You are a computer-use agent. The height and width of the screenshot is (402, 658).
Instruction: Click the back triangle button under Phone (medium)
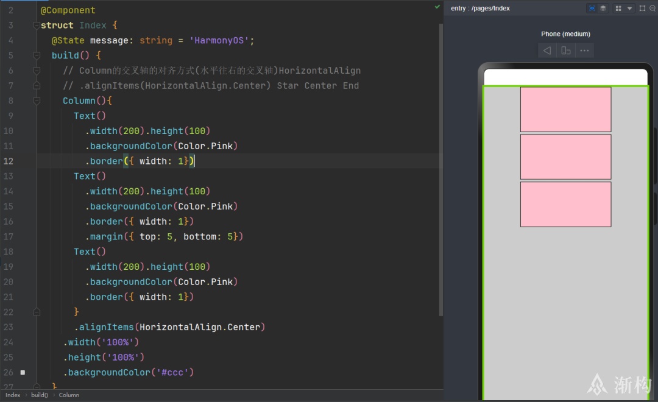point(547,51)
